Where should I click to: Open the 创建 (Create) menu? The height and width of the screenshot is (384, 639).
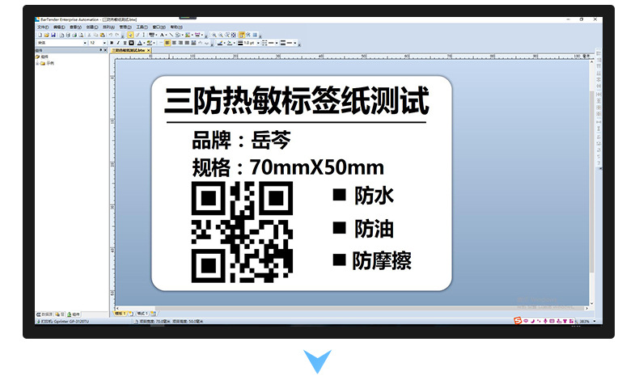pos(92,27)
